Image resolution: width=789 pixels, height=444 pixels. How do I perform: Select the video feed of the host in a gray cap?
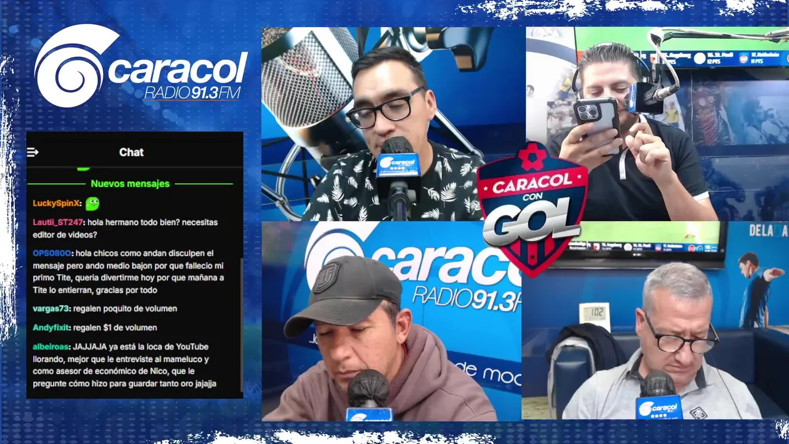coord(391,321)
